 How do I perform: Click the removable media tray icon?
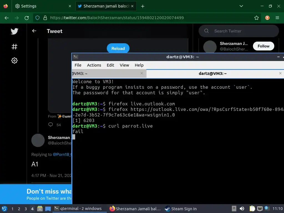pyautogui.click(x=234, y=209)
